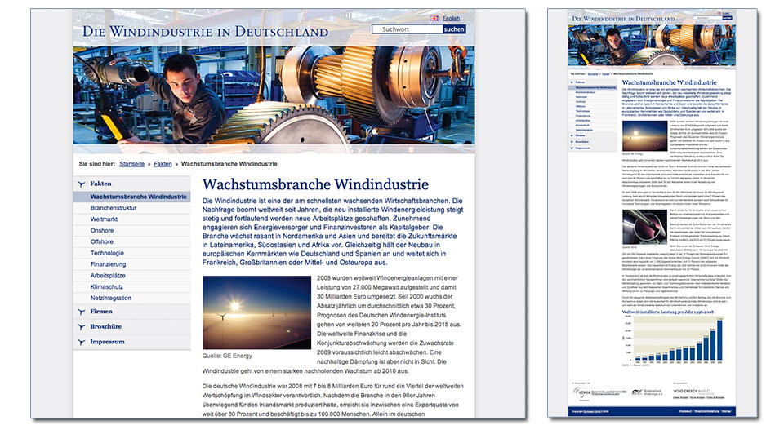The height and width of the screenshot is (434, 784).
Task: Click the factory worker banner image
Action: point(274,95)
